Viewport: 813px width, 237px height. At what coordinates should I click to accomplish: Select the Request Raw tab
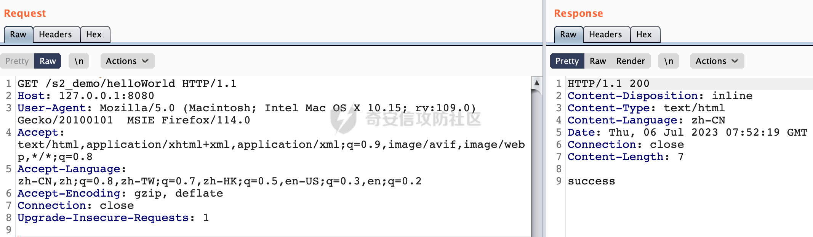[x=18, y=34]
